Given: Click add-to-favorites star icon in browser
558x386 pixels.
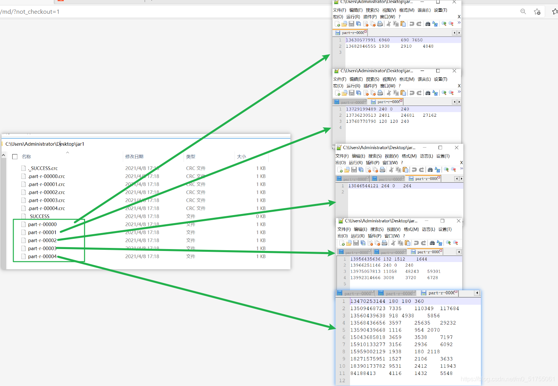Looking at the screenshot, I should pos(537,11).
